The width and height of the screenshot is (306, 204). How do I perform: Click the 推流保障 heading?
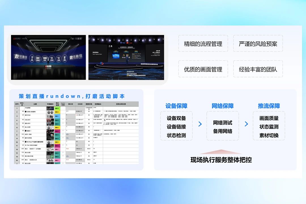[x=269, y=106]
